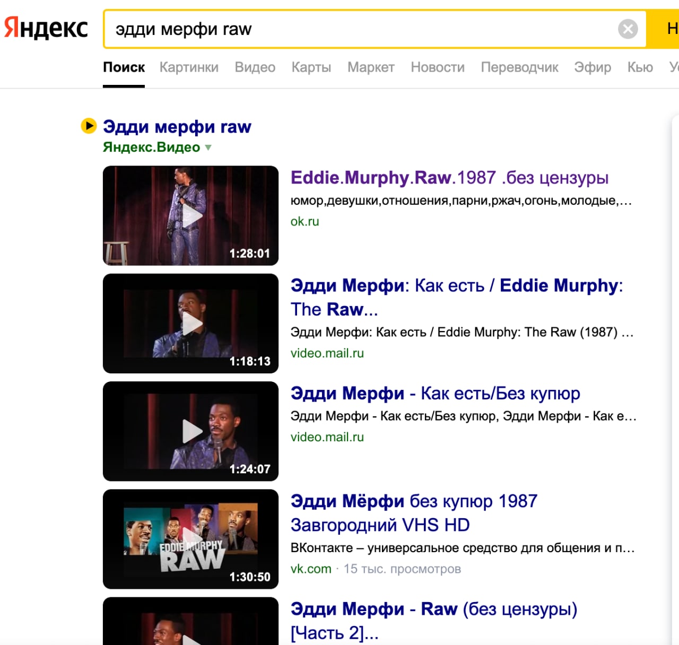
Task: Play the 1:24:07 video thumbnail
Action: point(190,431)
